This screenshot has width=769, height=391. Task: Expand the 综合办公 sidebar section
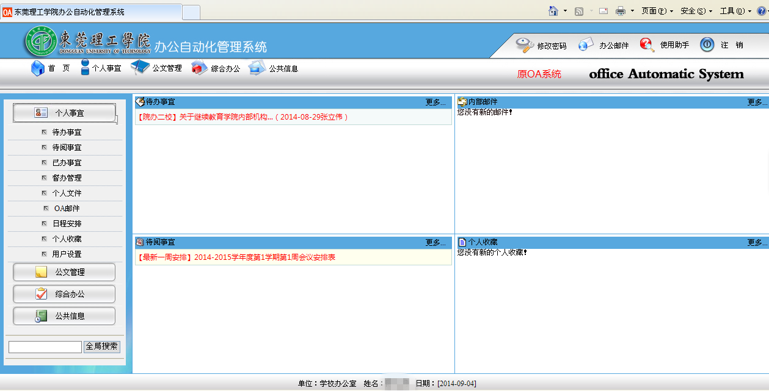point(64,294)
